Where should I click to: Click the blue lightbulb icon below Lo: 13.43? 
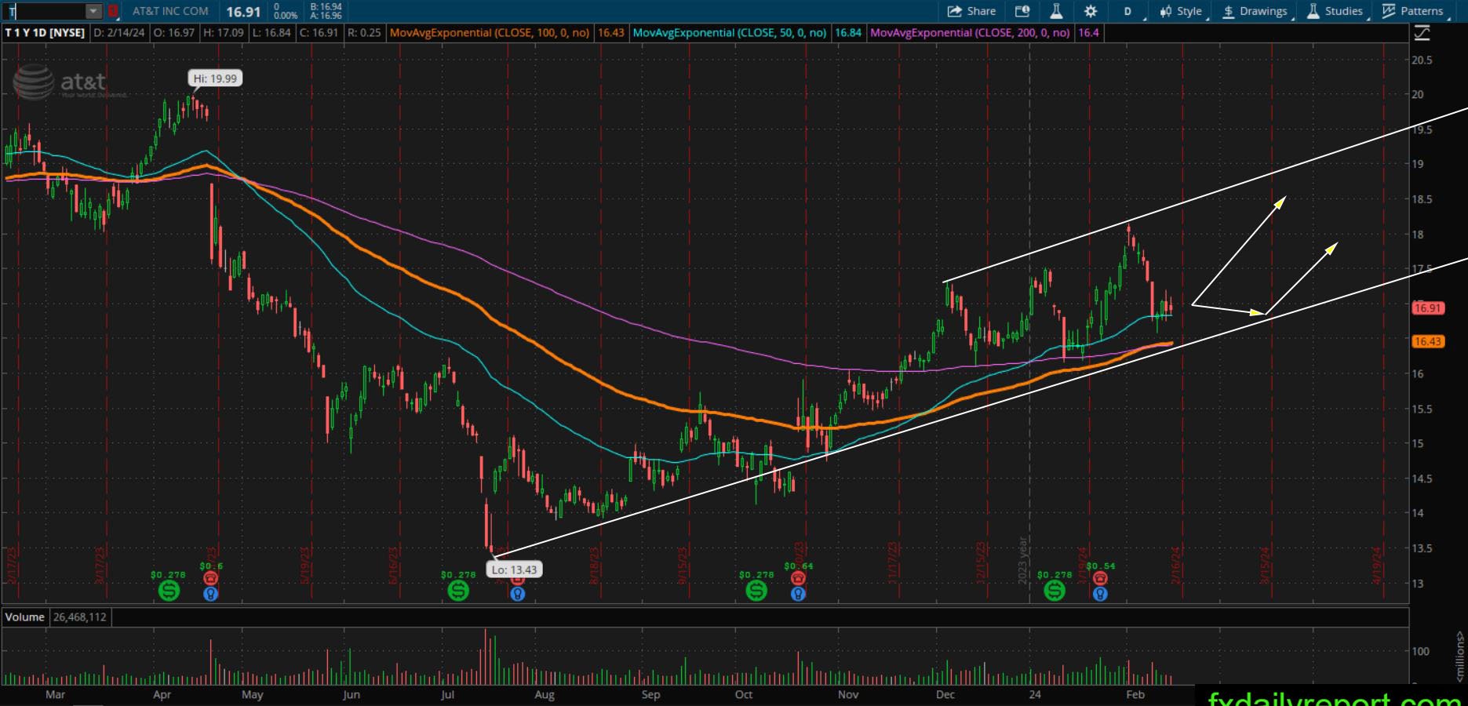click(x=517, y=594)
